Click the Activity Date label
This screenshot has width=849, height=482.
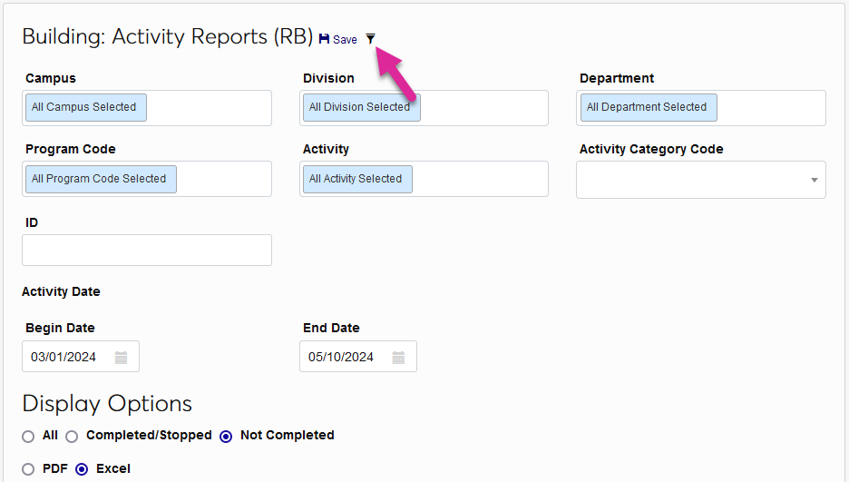(x=61, y=292)
